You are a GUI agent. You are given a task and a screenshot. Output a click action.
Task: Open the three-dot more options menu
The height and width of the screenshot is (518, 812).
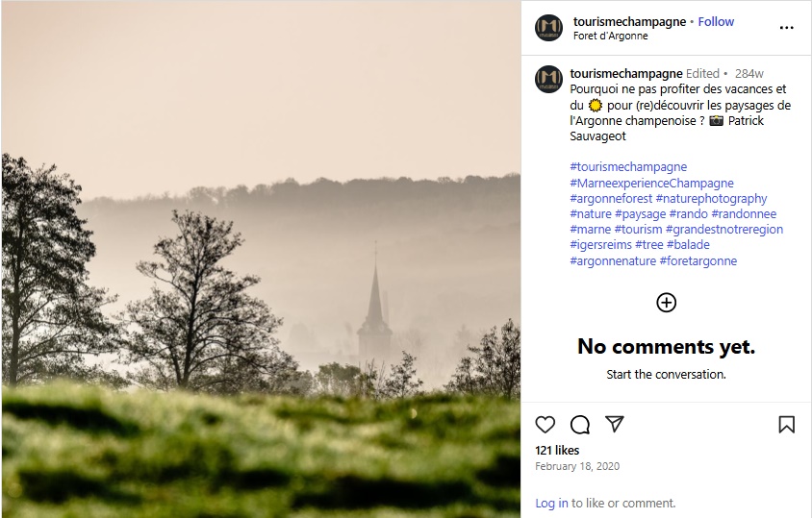[786, 28]
